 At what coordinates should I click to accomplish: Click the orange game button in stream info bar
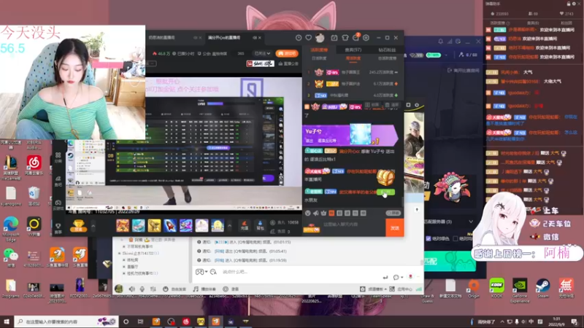287,53
